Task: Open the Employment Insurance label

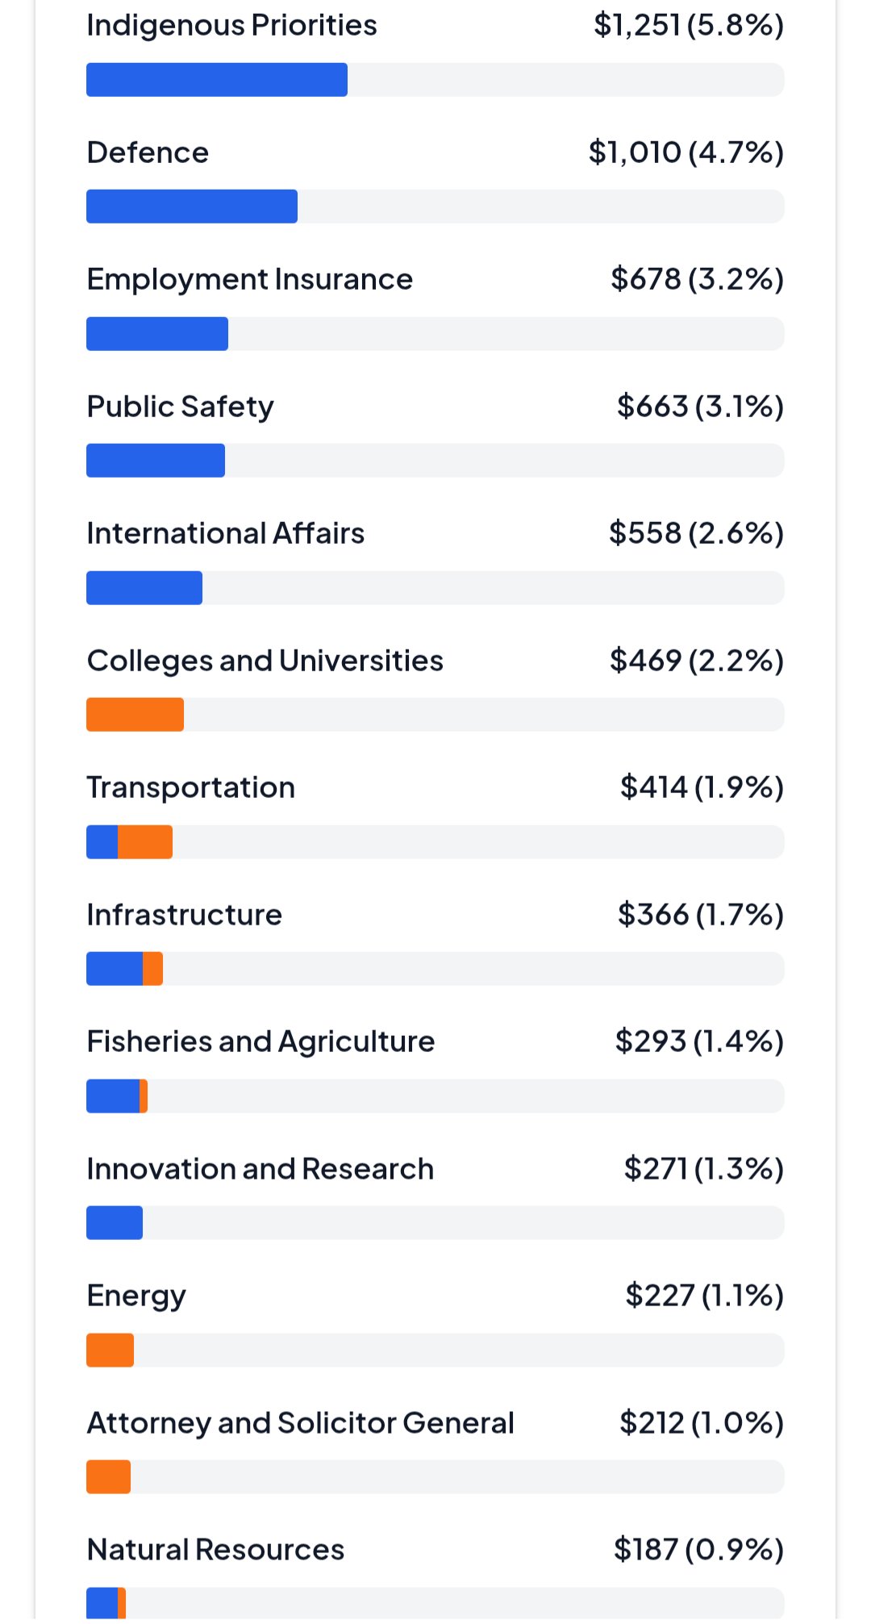Action: coord(249,279)
